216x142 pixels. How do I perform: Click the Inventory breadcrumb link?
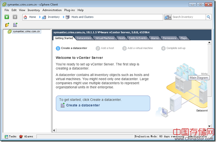(54, 17)
